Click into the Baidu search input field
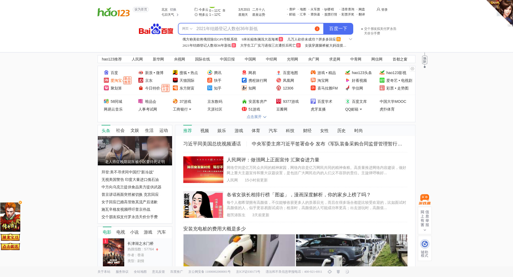This screenshot has width=513, height=277. click(x=254, y=29)
